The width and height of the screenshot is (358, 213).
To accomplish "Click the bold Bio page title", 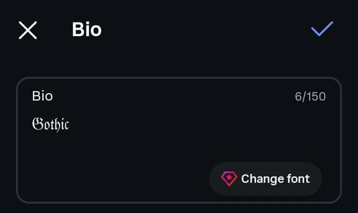I will click(87, 30).
